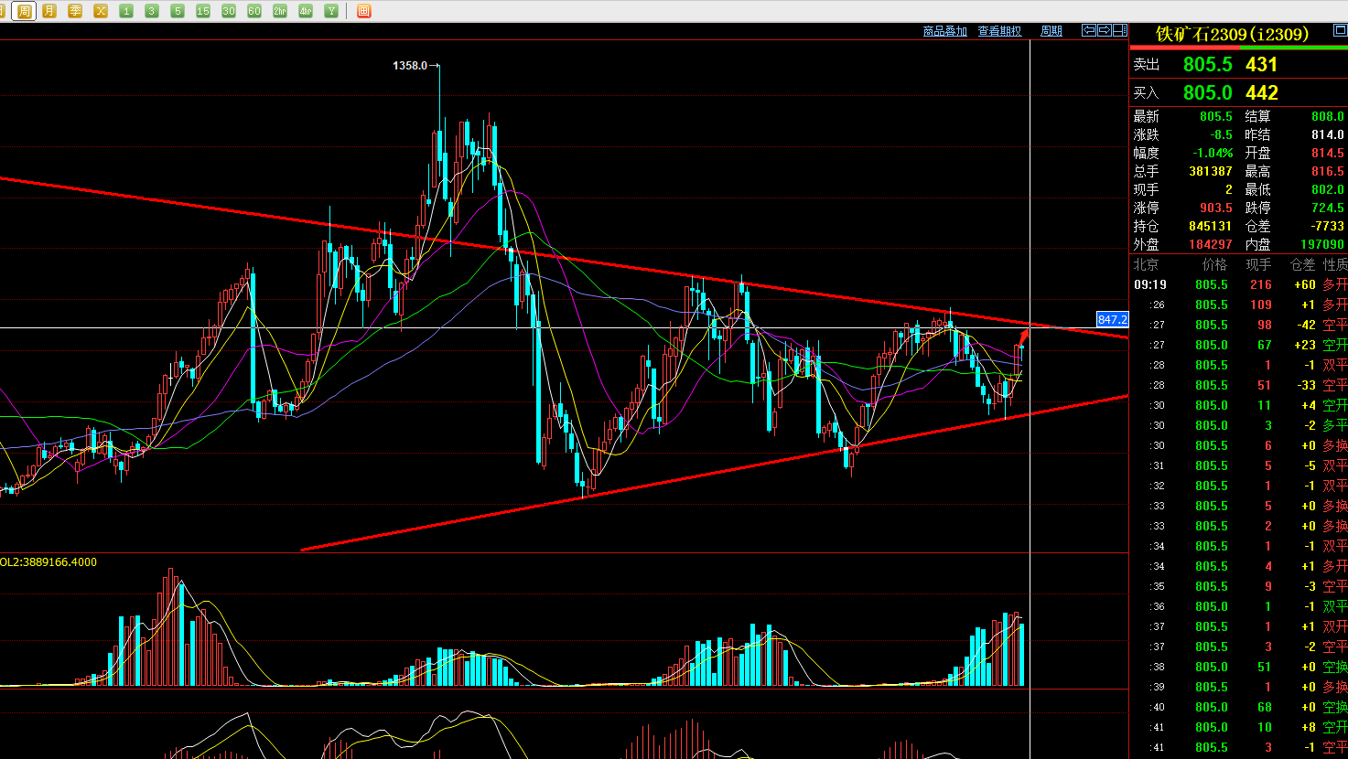Click the 结算 value 808.0
The image size is (1348, 759).
1328,116
